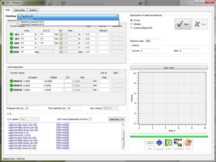Click the Criteria Best value field
This screenshot has width=216, height=162.
pos(189,51)
